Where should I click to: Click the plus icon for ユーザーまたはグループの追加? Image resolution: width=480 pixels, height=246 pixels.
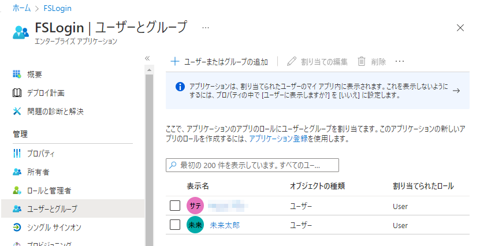[175, 61]
